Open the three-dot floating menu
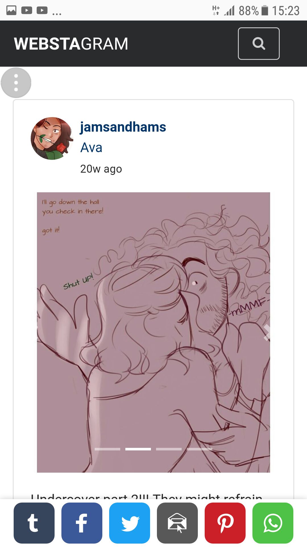This screenshot has height=547, width=307. [16, 83]
